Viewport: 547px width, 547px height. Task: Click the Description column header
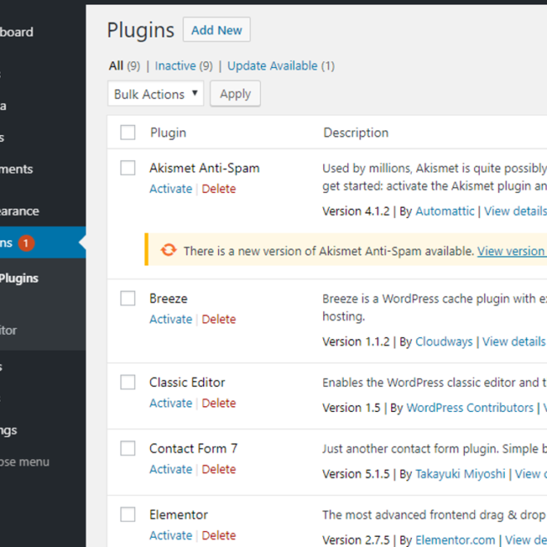[x=356, y=133]
